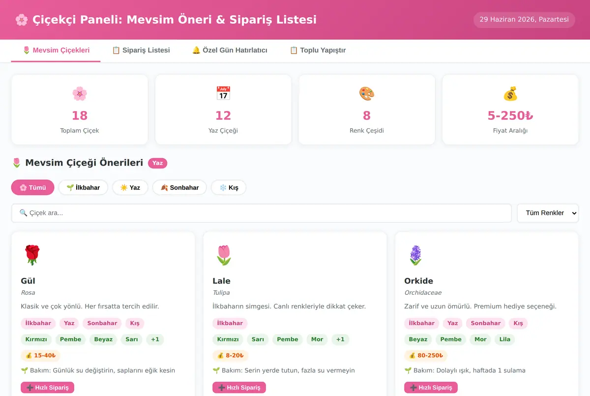The width and height of the screenshot is (590, 396).
Task: Focus the Çiçek ara search field
Action: point(262,213)
